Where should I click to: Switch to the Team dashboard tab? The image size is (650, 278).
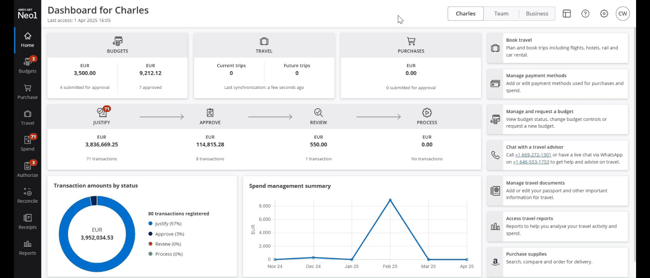click(501, 14)
